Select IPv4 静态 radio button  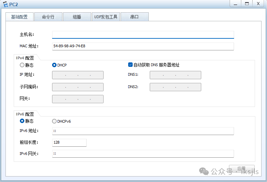[22, 65]
